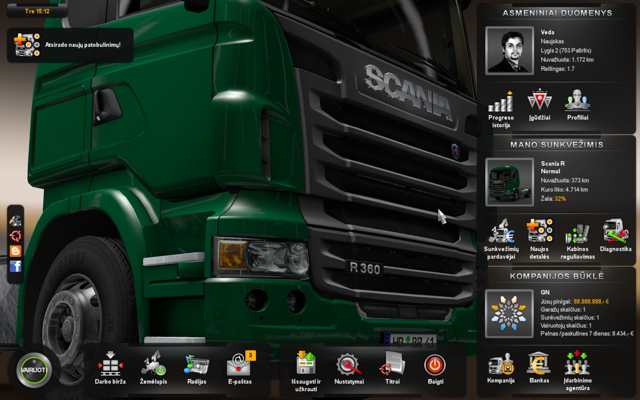Open the Blogger link in sidebar
The height and width of the screenshot is (400, 640).
pyautogui.click(x=16, y=251)
